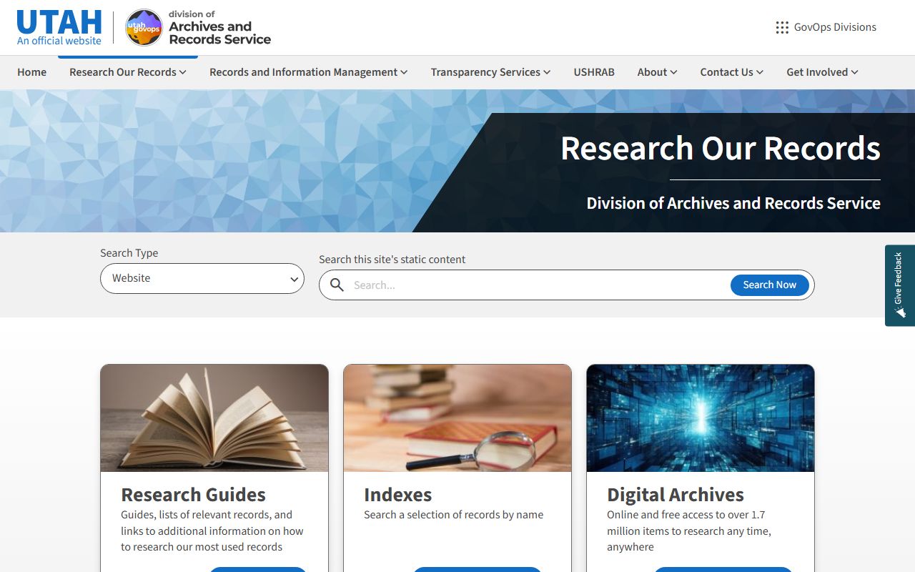This screenshot has width=915, height=572.
Task: Click the Indexes card heading
Action: coord(398,495)
